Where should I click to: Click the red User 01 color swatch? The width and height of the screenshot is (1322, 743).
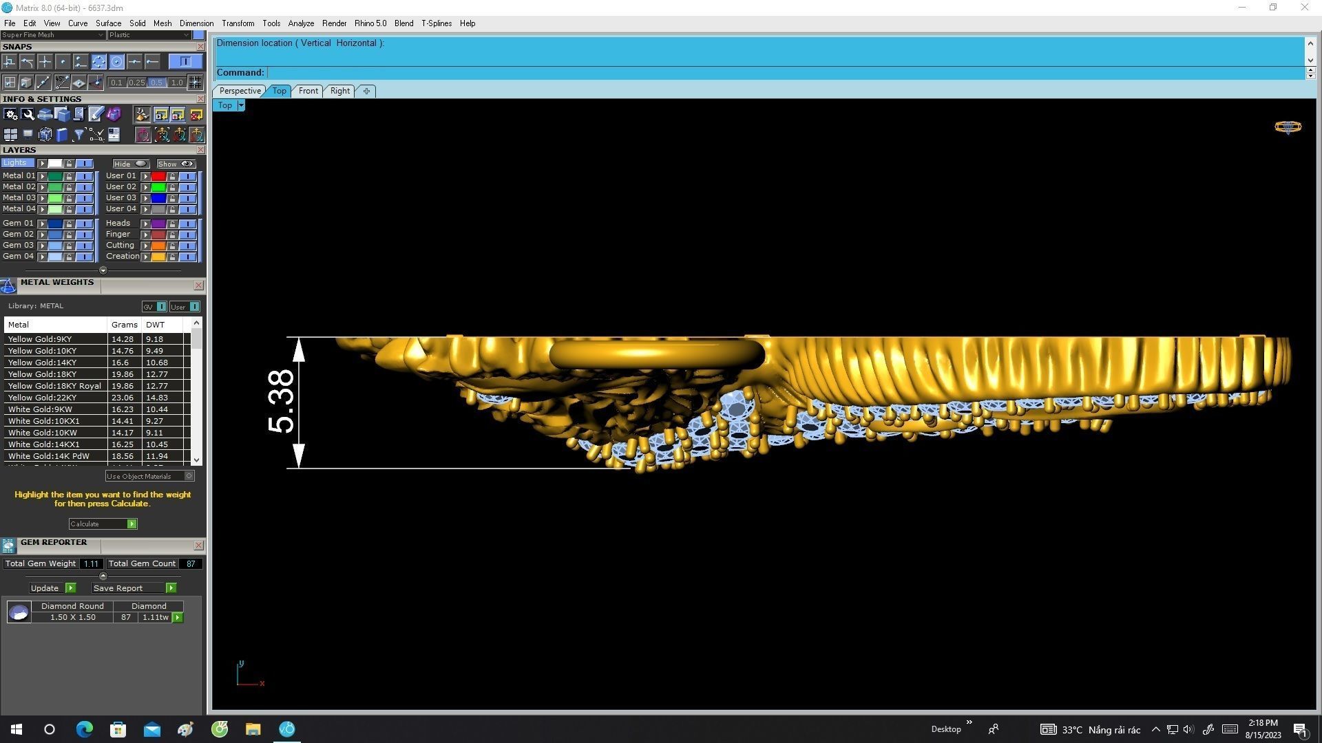click(x=158, y=176)
